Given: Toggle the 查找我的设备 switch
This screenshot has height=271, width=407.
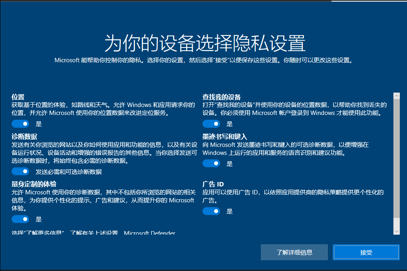Looking at the screenshot, I should (211, 124).
